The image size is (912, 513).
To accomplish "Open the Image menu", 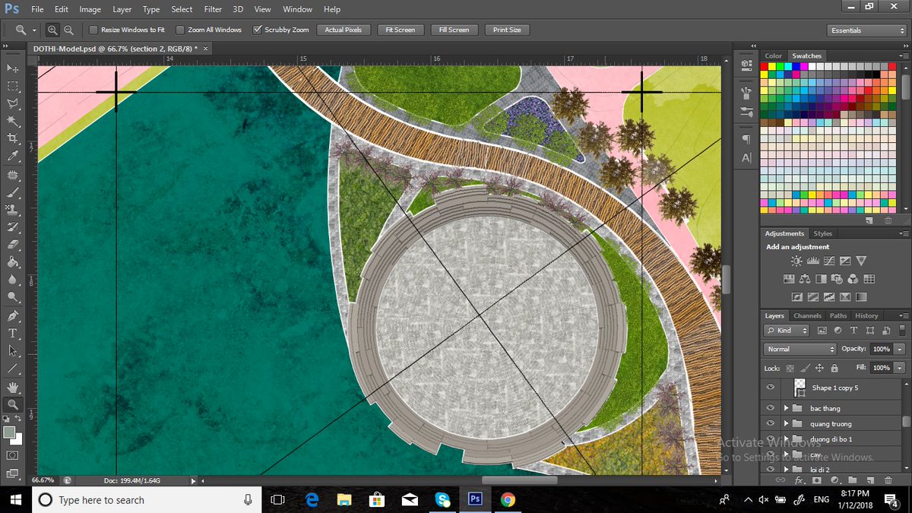I will tap(90, 9).
